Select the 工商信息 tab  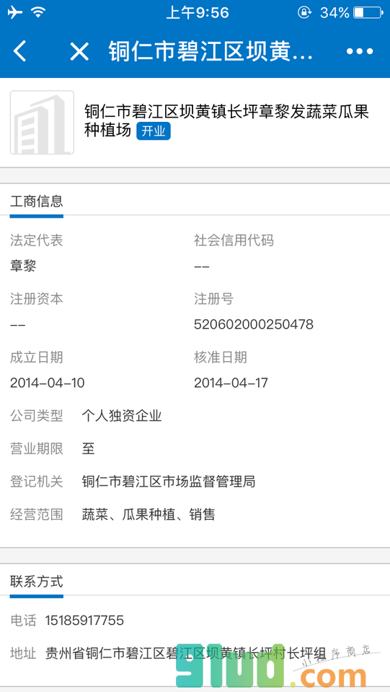click(37, 201)
